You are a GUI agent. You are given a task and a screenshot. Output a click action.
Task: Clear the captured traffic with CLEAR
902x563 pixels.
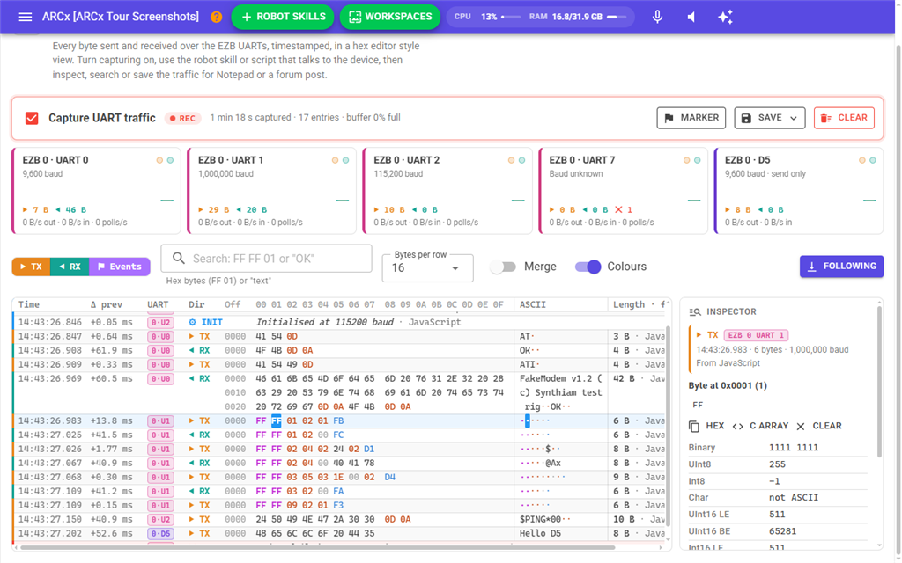(844, 118)
